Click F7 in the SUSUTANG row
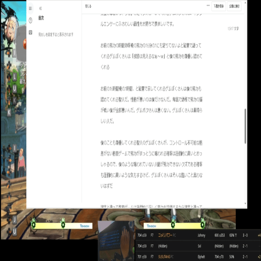Screen dimensions: 261x261 [x=152, y=257]
